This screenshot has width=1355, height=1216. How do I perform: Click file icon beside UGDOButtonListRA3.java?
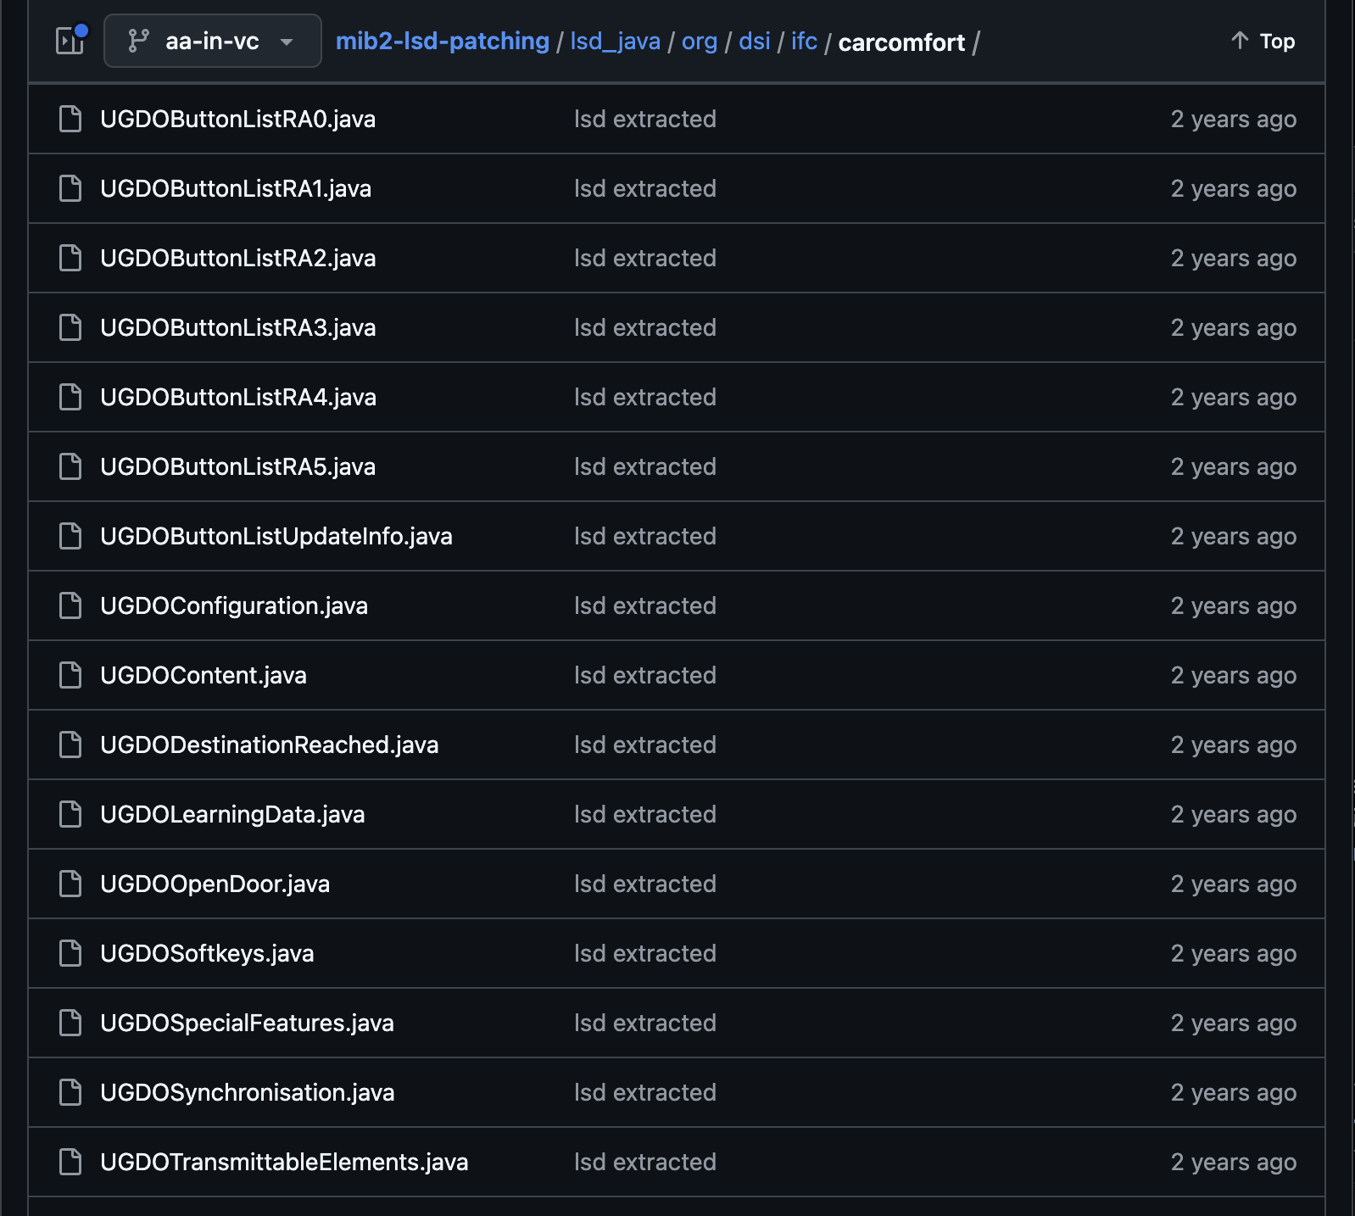pyautogui.click(x=70, y=327)
